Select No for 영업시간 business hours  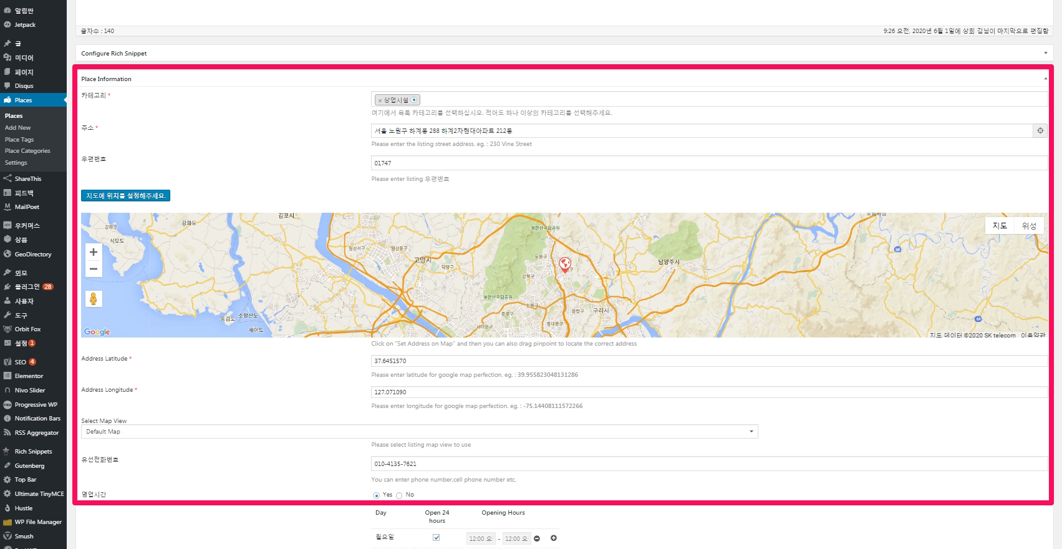pyautogui.click(x=399, y=495)
